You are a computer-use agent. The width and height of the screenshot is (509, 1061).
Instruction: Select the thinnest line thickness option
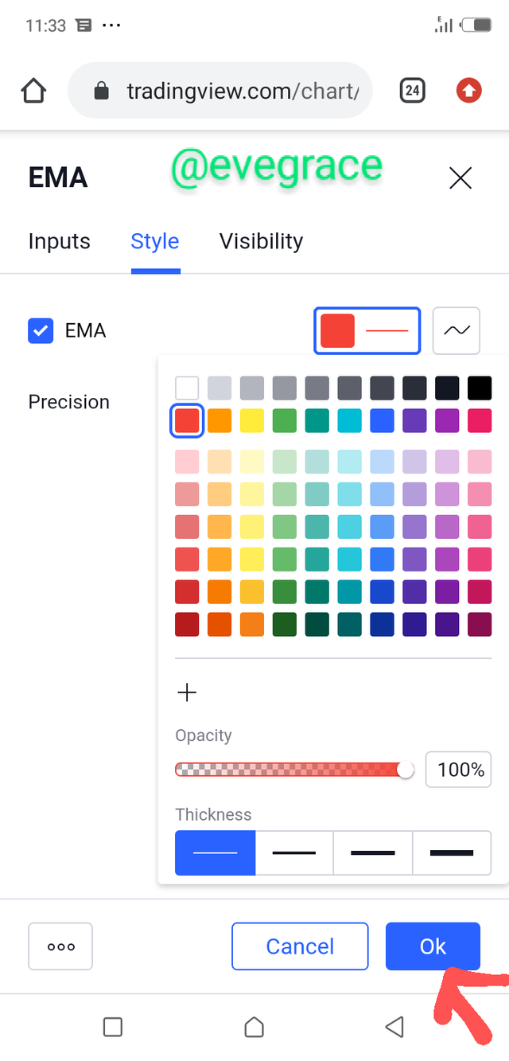click(x=216, y=853)
